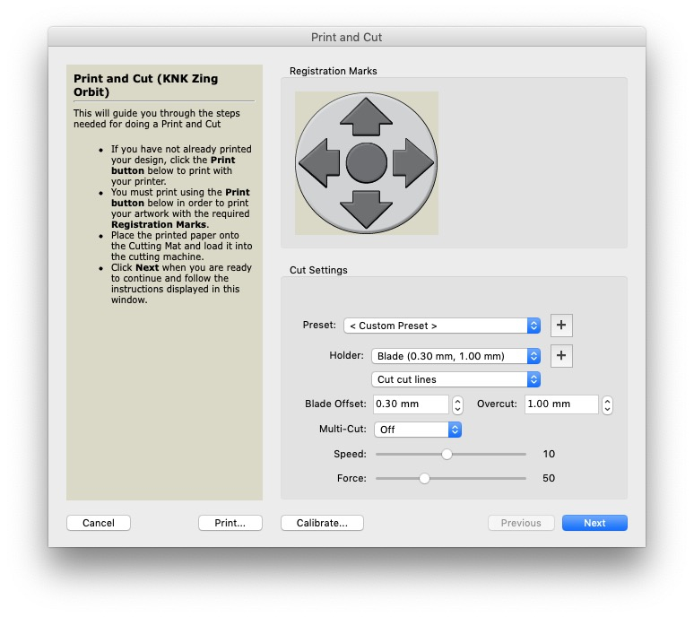Click the 'Cut Settings' heading
Image resolution: width=694 pixels, height=617 pixels.
pyautogui.click(x=318, y=271)
